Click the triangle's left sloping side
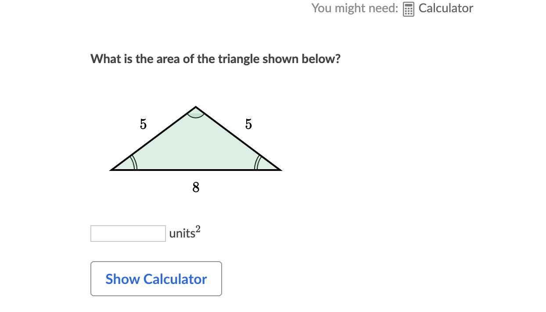546x312 pixels. click(153, 138)
